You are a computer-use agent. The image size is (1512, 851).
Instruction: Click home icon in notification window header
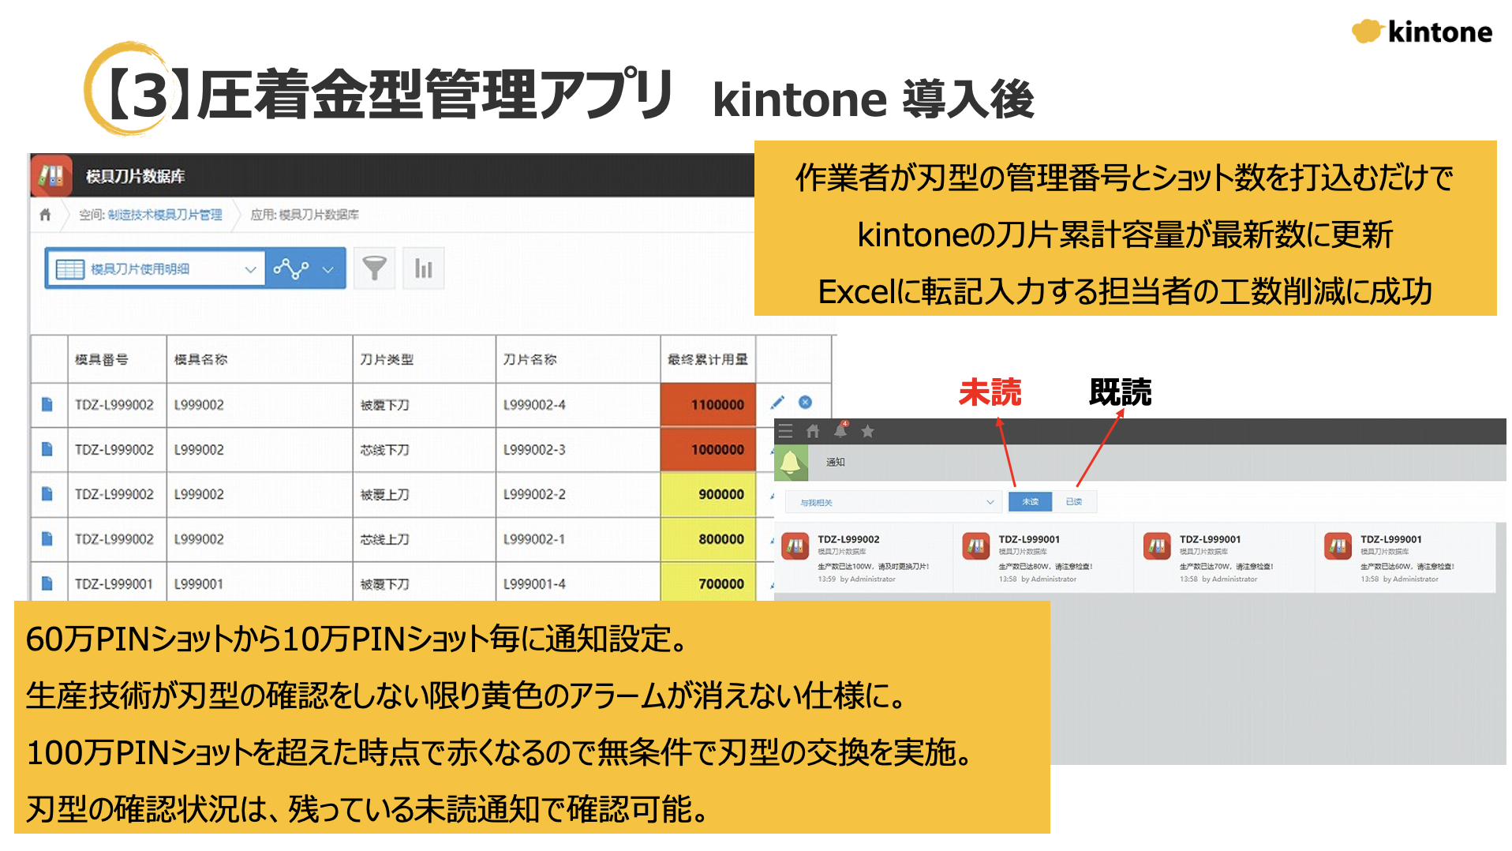click(x=813, y=431)
